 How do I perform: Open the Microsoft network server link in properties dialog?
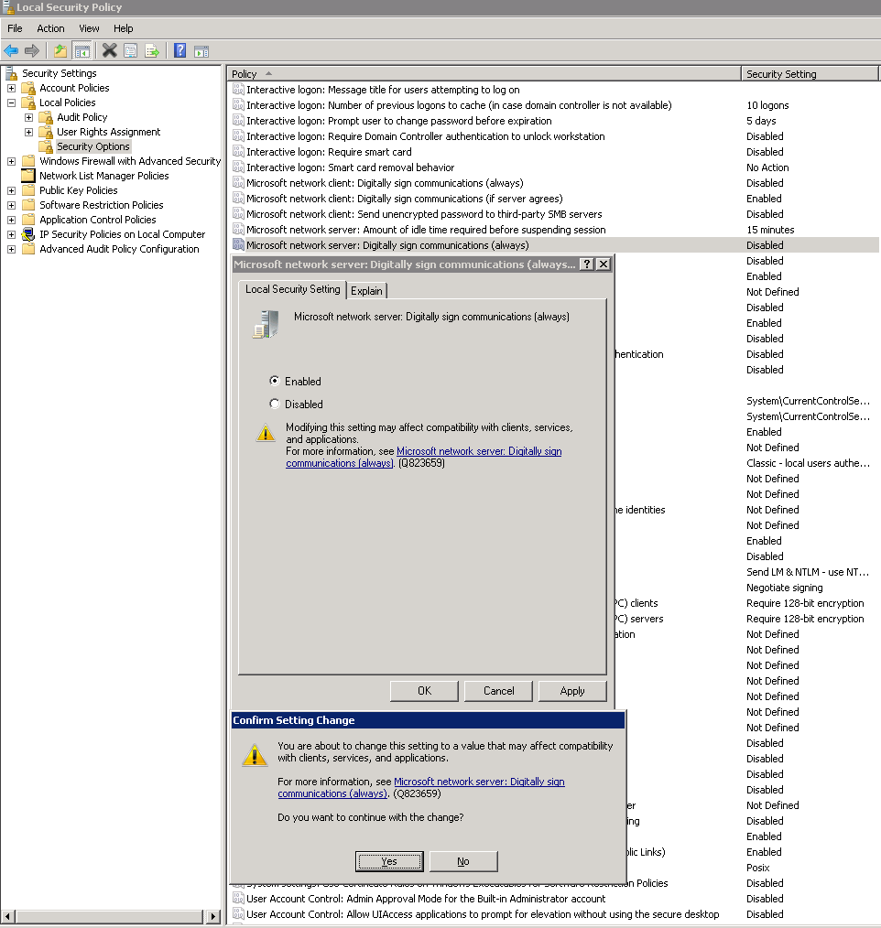(x=479, y=451)
